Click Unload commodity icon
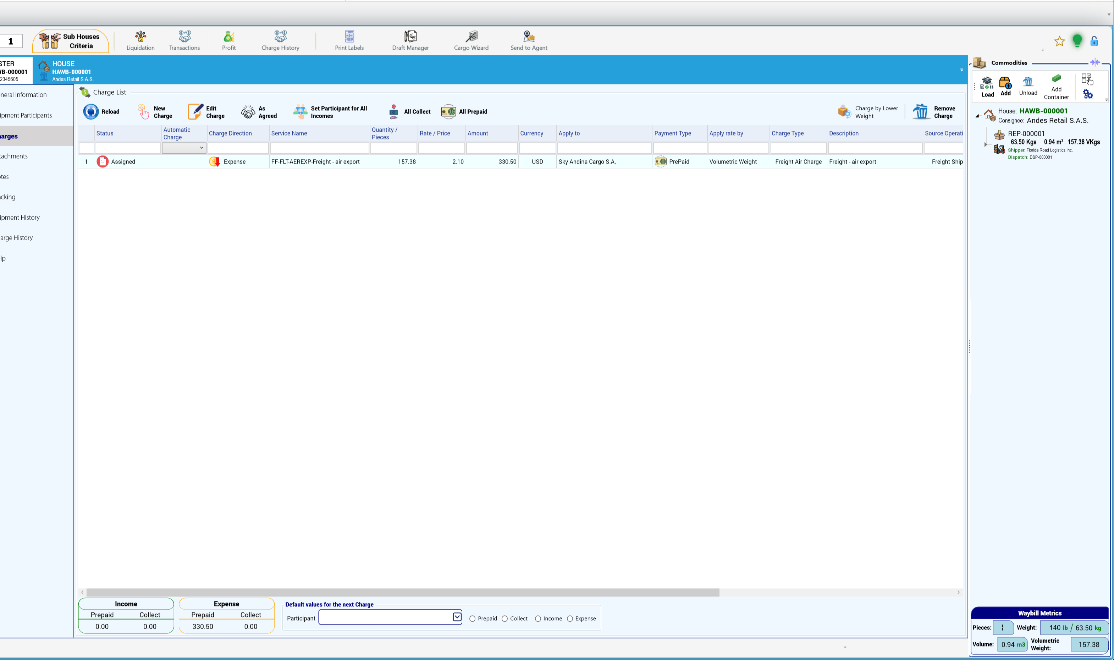Viewport: 1114px width, 660px height. pos(1028,86)
